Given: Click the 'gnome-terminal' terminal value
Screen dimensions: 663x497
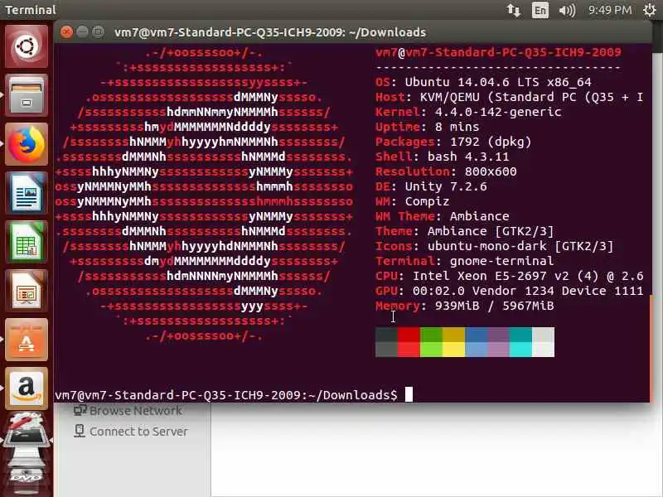Looking at the screenshot, I should point(501,261).
